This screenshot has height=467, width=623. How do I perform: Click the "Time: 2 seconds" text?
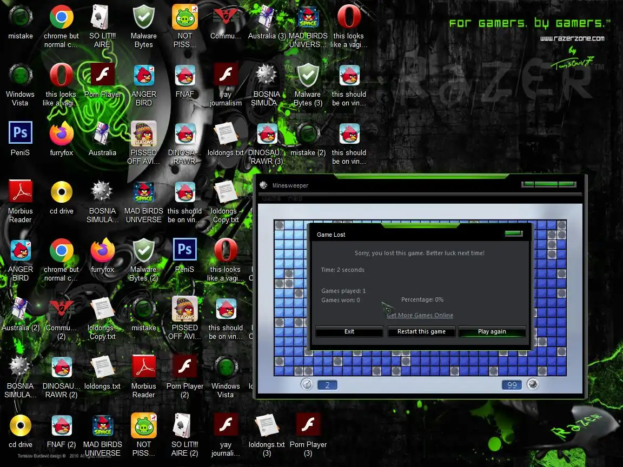[342, 270]
